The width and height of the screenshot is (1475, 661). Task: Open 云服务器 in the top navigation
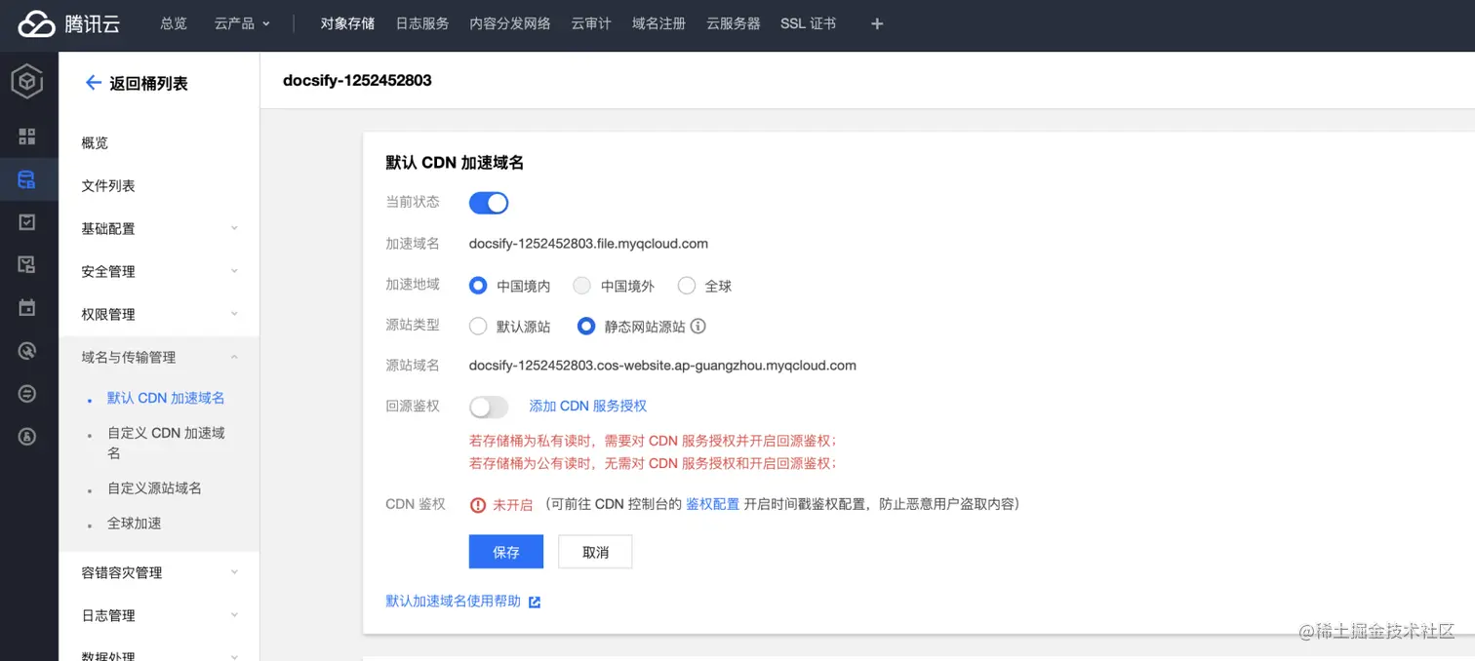(734, 23)
